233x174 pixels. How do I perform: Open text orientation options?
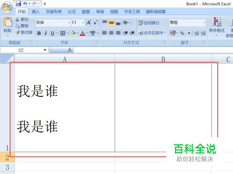127,23
